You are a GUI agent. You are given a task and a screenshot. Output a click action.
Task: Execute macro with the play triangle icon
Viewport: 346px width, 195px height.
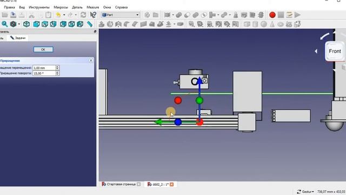point(297,15)
